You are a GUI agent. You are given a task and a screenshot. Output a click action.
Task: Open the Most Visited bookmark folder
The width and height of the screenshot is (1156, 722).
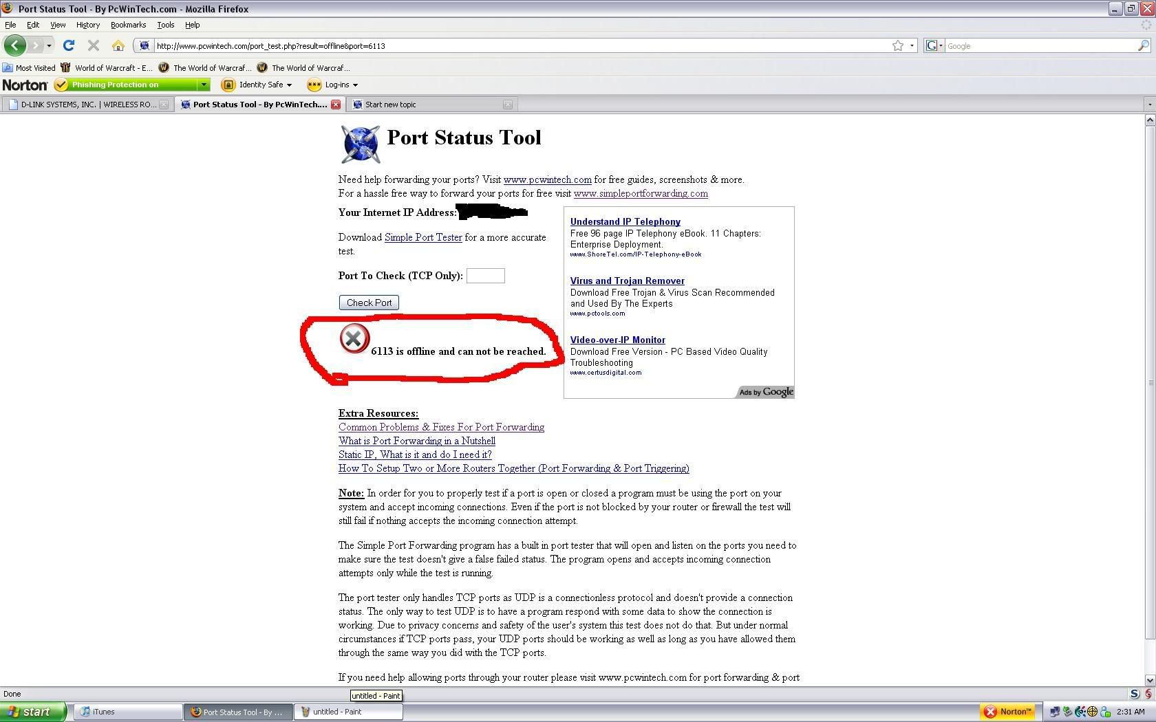click(x=29, y=67)
